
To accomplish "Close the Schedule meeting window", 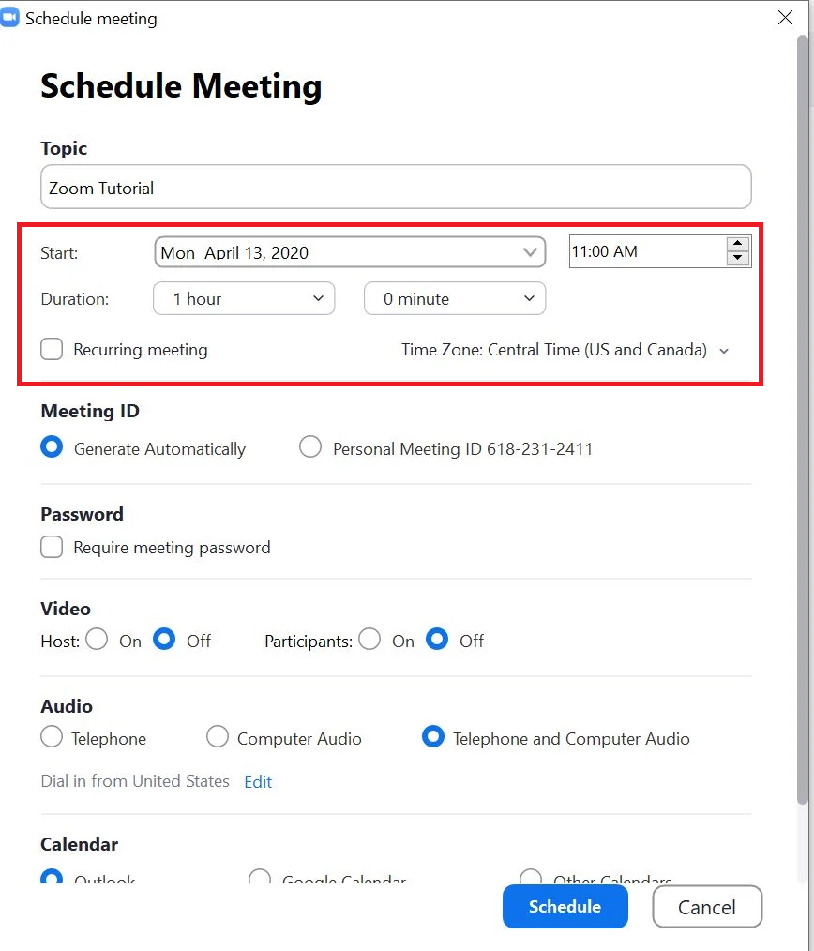I will 786,18.
